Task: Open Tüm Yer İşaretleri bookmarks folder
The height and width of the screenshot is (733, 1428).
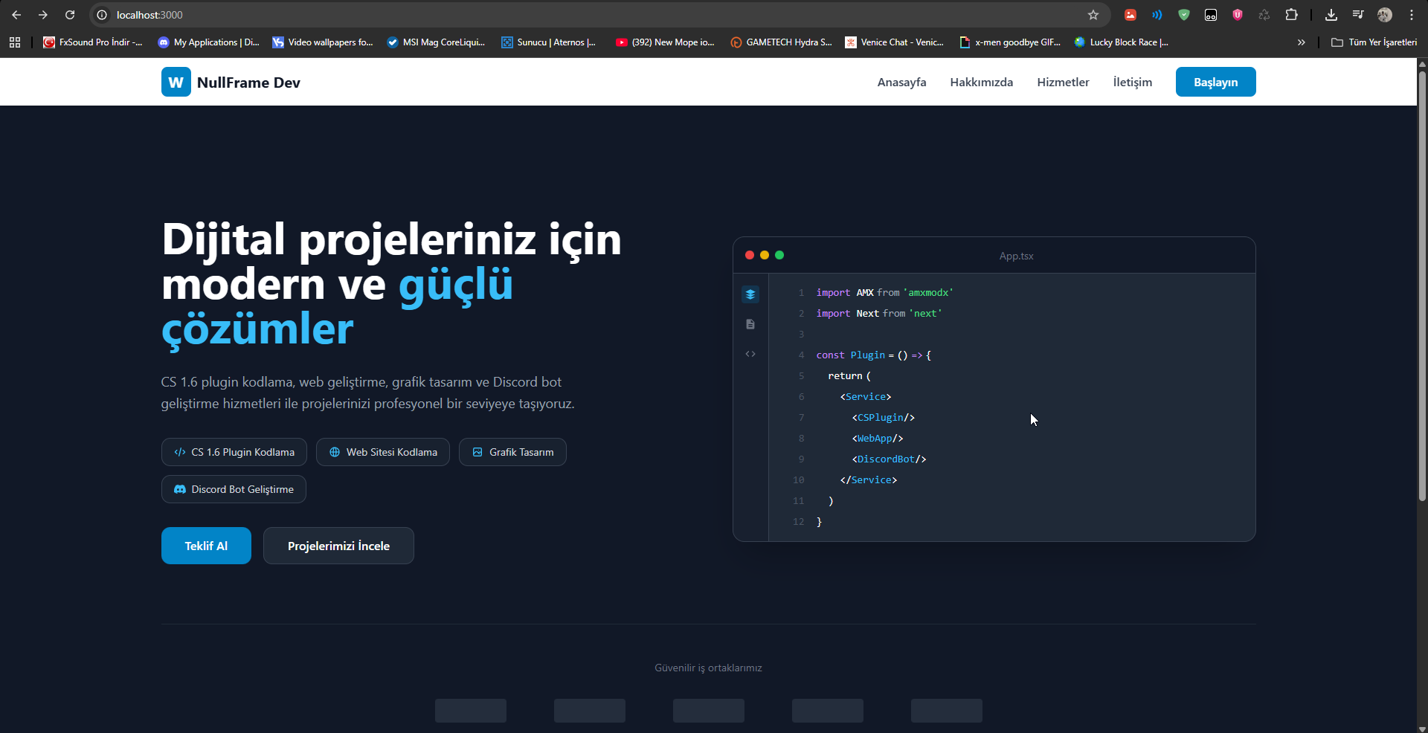Action: [x=1374, y=42]
